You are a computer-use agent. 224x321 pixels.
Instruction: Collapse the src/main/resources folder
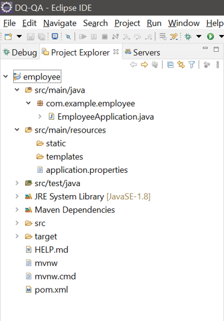coord(17,129)
